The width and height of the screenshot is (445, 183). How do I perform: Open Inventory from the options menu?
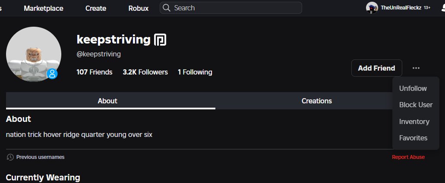414,121
